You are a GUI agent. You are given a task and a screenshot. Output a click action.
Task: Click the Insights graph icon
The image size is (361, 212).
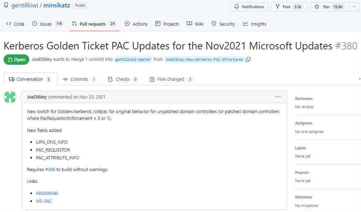point(245,23)
